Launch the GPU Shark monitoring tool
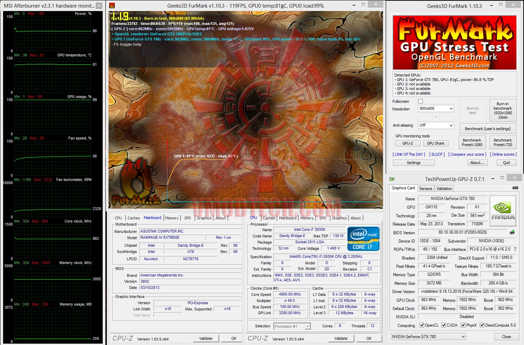The image size is (524, 345). pos(436,143)
